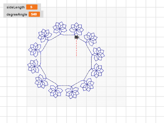Select the sideLength variable monitor label
Viewport: 164px width, 123px height.
pos(16,7)
